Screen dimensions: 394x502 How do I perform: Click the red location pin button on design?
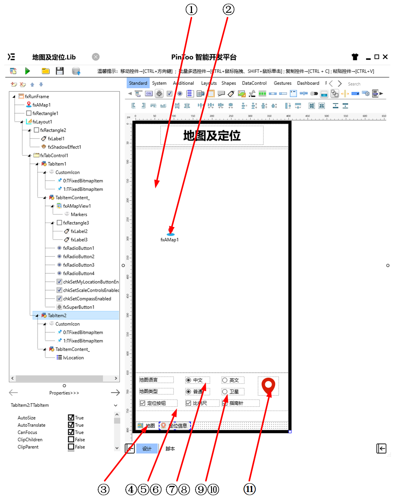(x=268, y=387)
